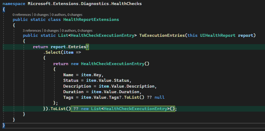
Task: Click HealthCheckExecutionEntry in List return type
Action: click(102, 35)
